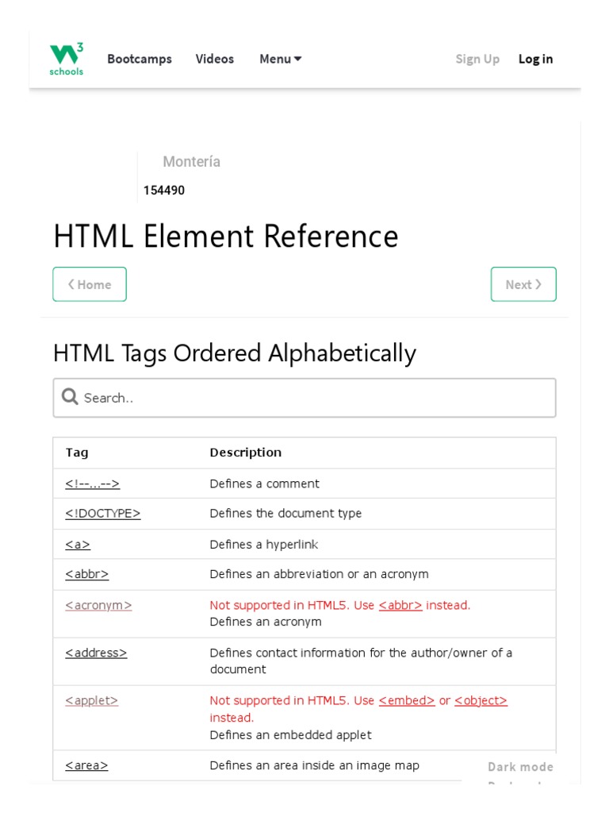Open the <applet> tag link
This screenshot has height=813, width=609.
92,700
